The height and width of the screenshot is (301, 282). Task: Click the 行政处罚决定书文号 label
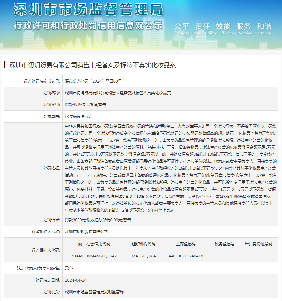pyautogui.click(x=42, y=81)
